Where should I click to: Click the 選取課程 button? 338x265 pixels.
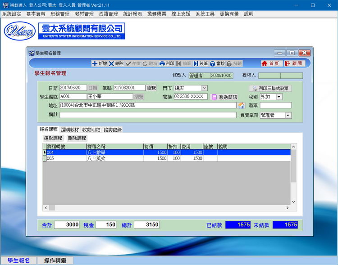(53, 138)
